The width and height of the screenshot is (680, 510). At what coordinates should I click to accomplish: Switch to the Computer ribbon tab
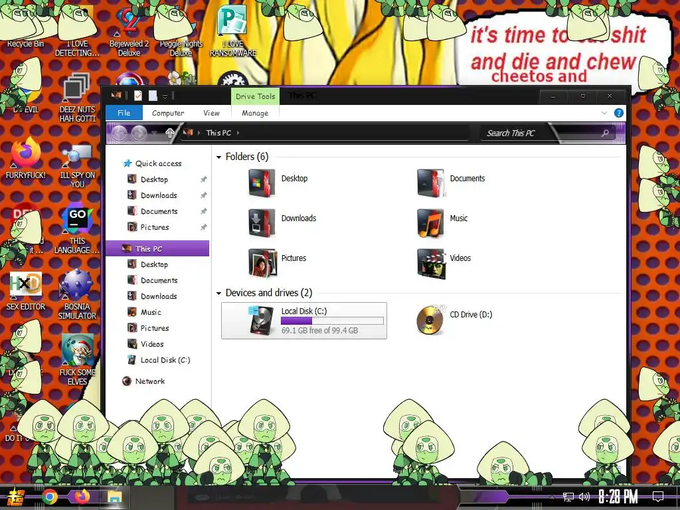pos(168,113)
